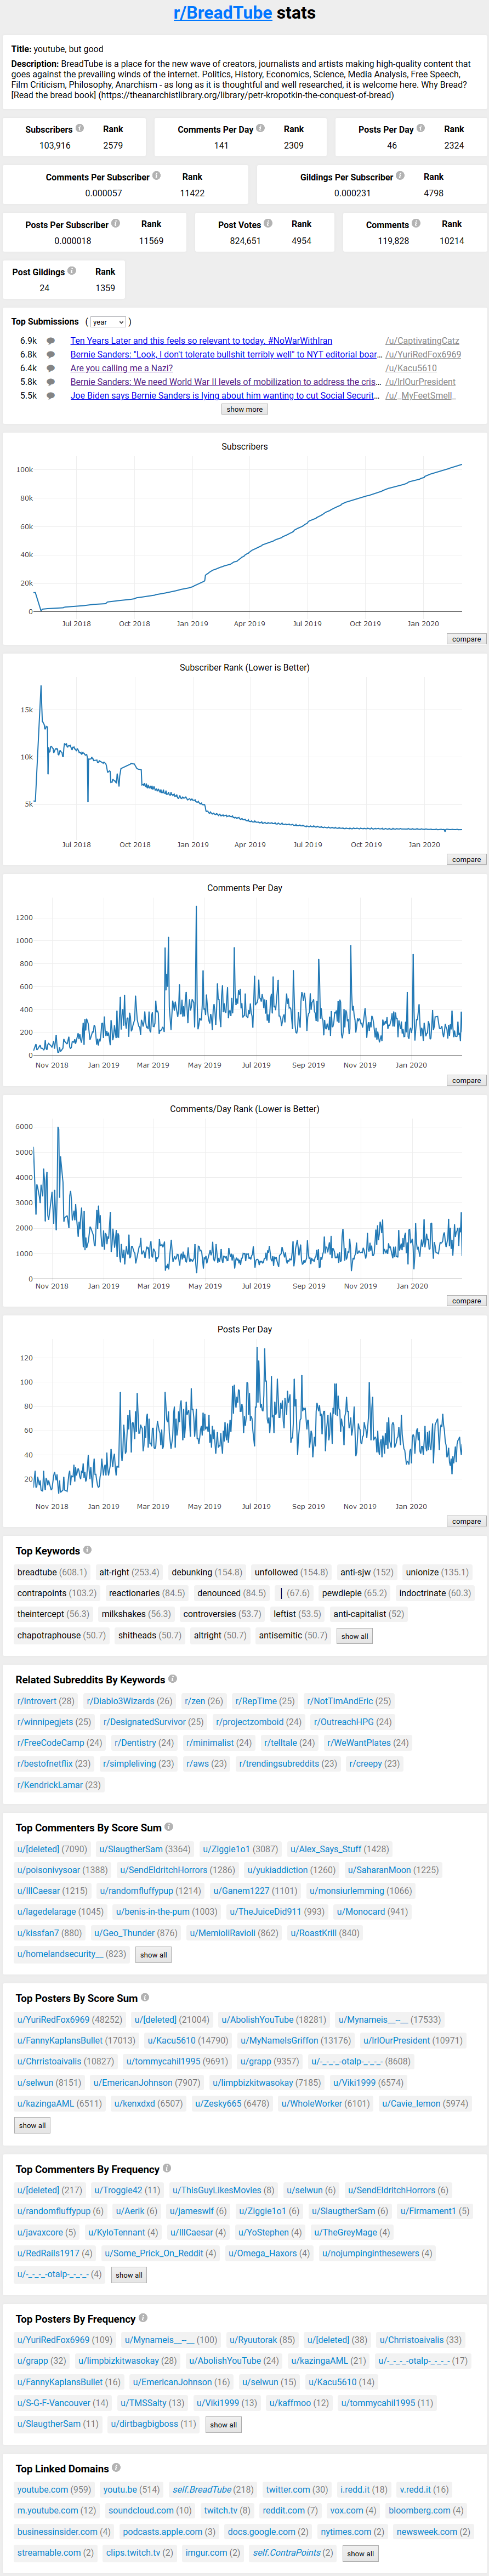Click compare under the Subscriber Rank chart
The image size is (489, 2576).
point(466,860)
